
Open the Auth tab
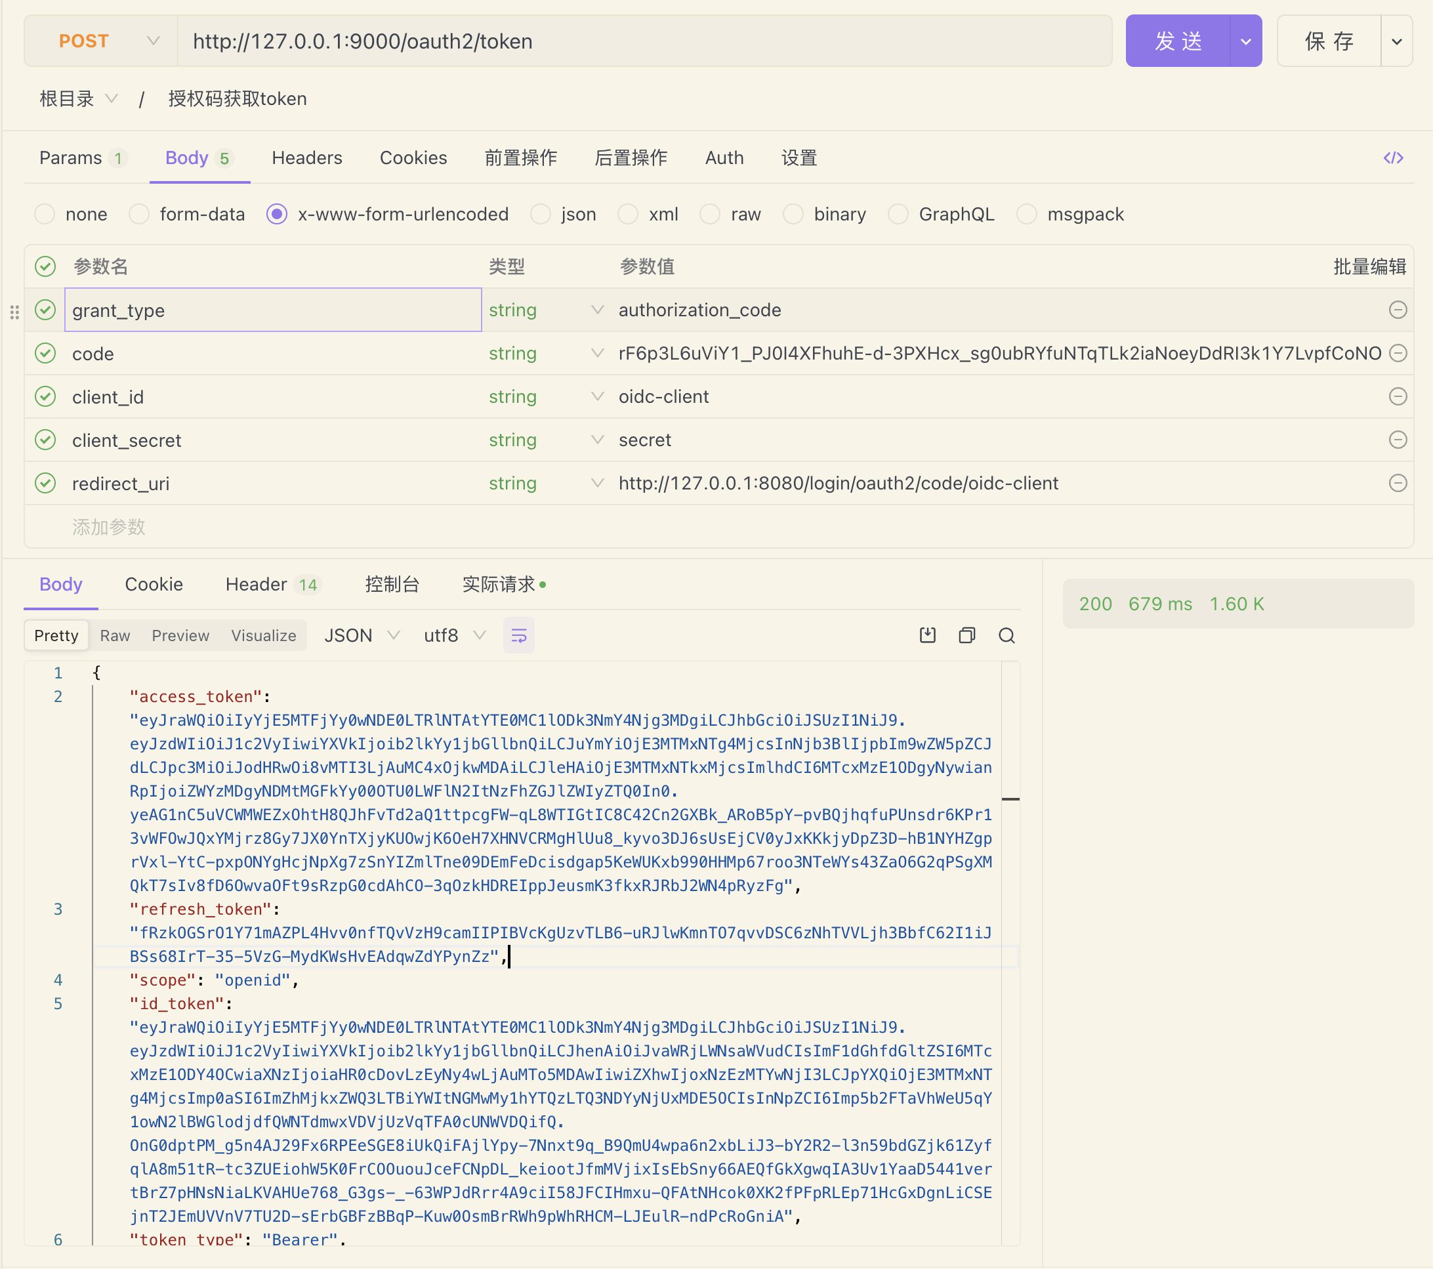point(724,157)
